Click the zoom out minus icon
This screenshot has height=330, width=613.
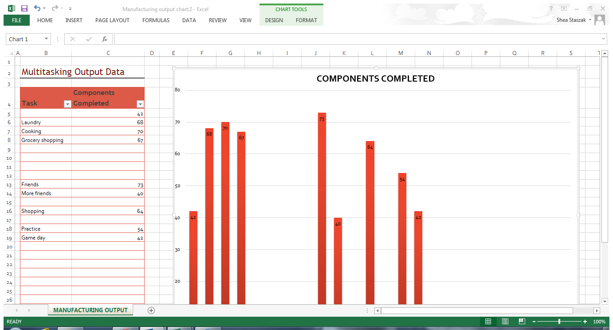point(534,322)
